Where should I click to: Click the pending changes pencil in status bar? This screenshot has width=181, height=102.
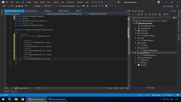click(x=147, y=95)
